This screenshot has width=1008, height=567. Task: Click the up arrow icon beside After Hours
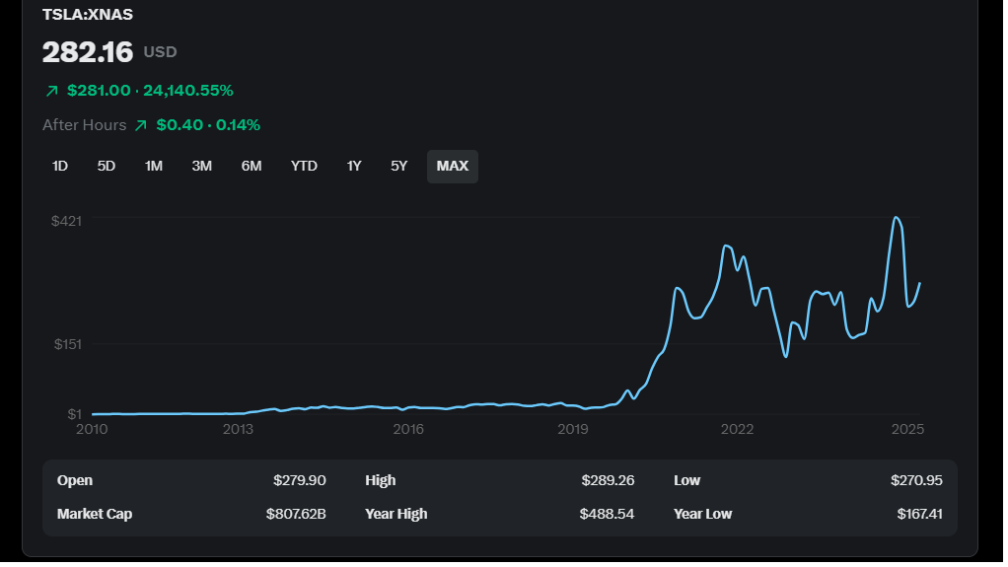pos(141,126)
